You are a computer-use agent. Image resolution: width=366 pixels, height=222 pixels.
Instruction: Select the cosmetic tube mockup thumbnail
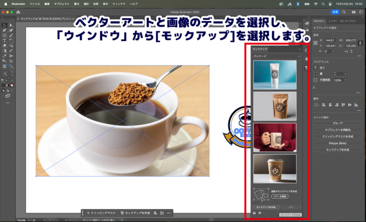[x=275, y=75]
